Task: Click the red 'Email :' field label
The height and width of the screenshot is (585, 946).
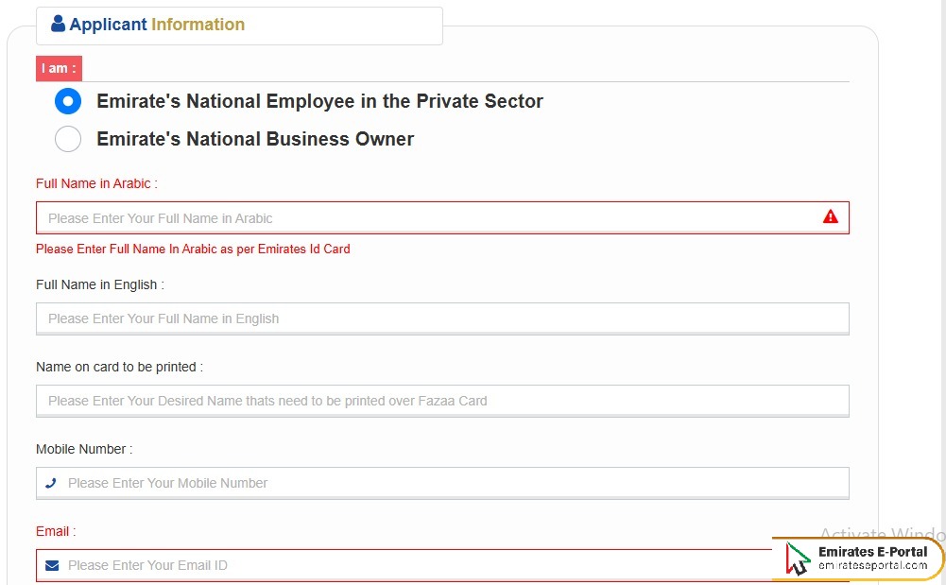Action: click(x=53, y=531)
